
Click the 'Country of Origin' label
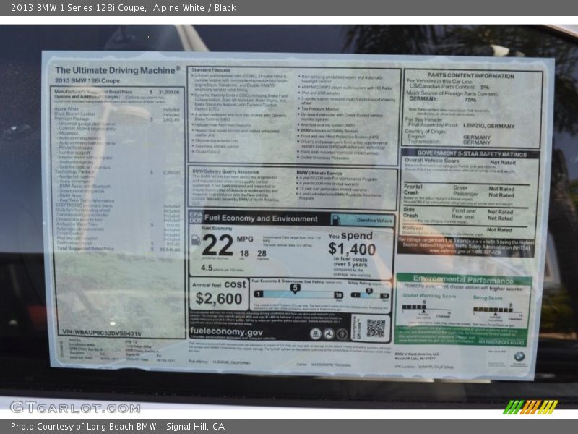point(425,131)
